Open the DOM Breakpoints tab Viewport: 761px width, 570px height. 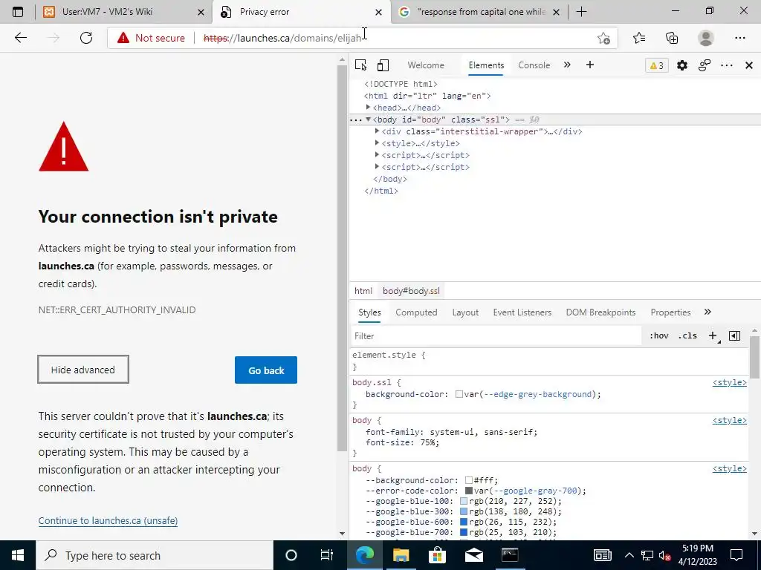(600, 312)
